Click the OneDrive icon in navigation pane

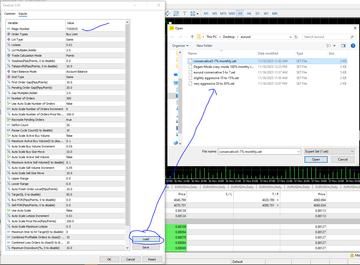176,75
